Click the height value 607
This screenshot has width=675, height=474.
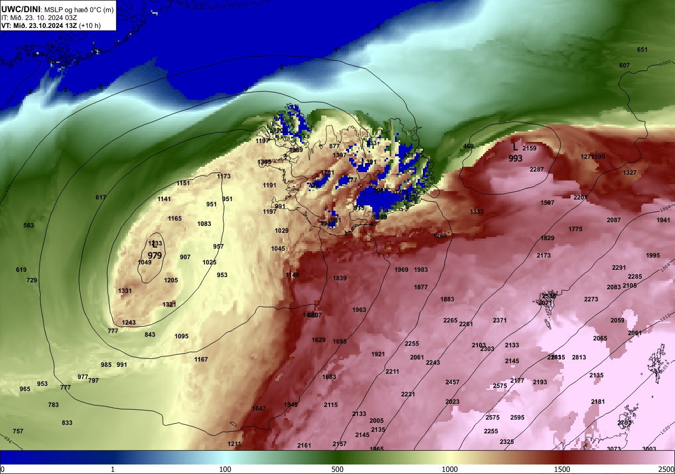pyautogui.click(x=624, y=65)
